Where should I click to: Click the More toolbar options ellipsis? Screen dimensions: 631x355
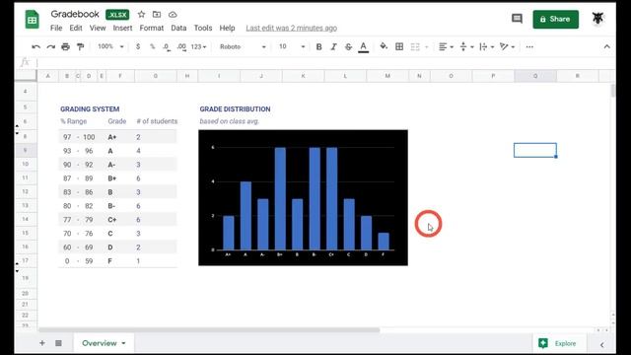click(529, 47)
